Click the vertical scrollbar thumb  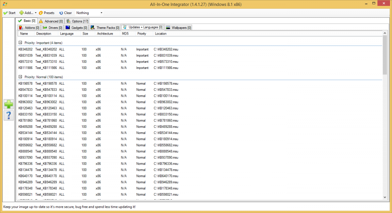tap(385, 55)
